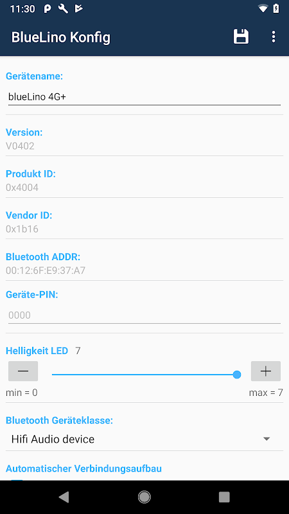This screenshot has width=289, height=514.
Task: Tap the BlueLino Konfig title
Action: coord(60,37)
